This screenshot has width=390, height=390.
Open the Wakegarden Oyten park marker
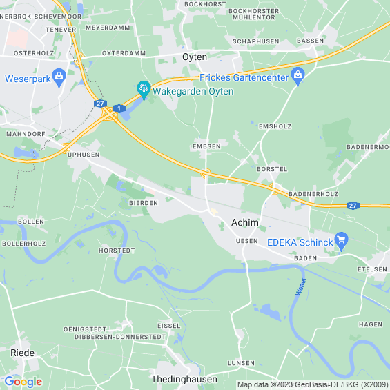(144, 90)
